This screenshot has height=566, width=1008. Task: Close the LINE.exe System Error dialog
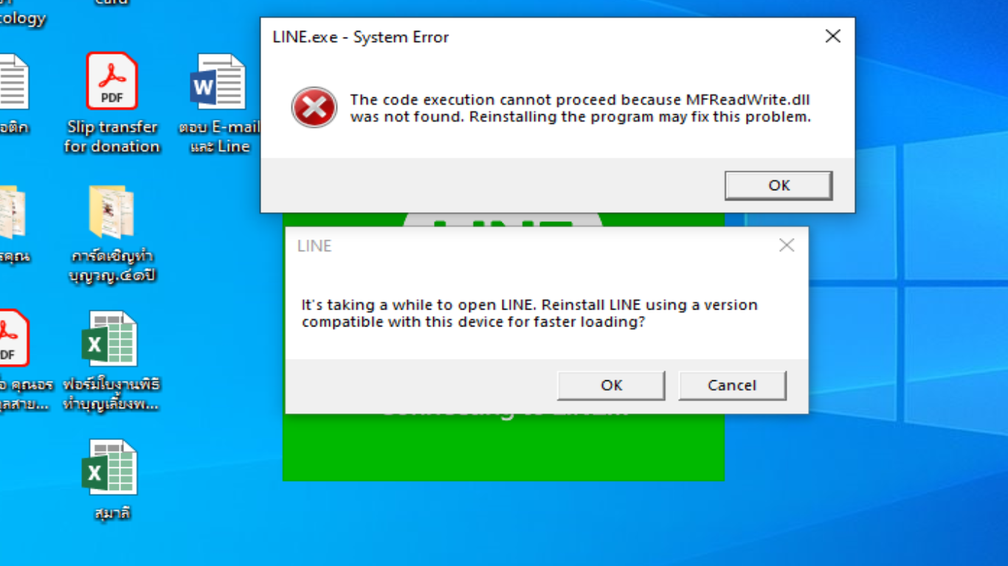[832, 36]
